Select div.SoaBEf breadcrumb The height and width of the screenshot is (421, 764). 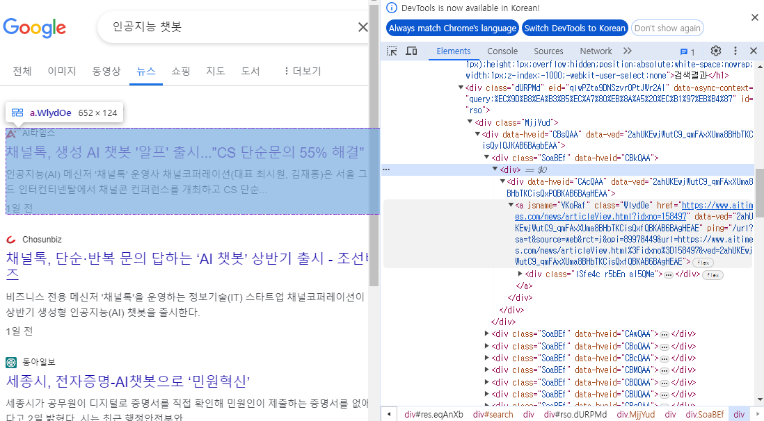705,414
